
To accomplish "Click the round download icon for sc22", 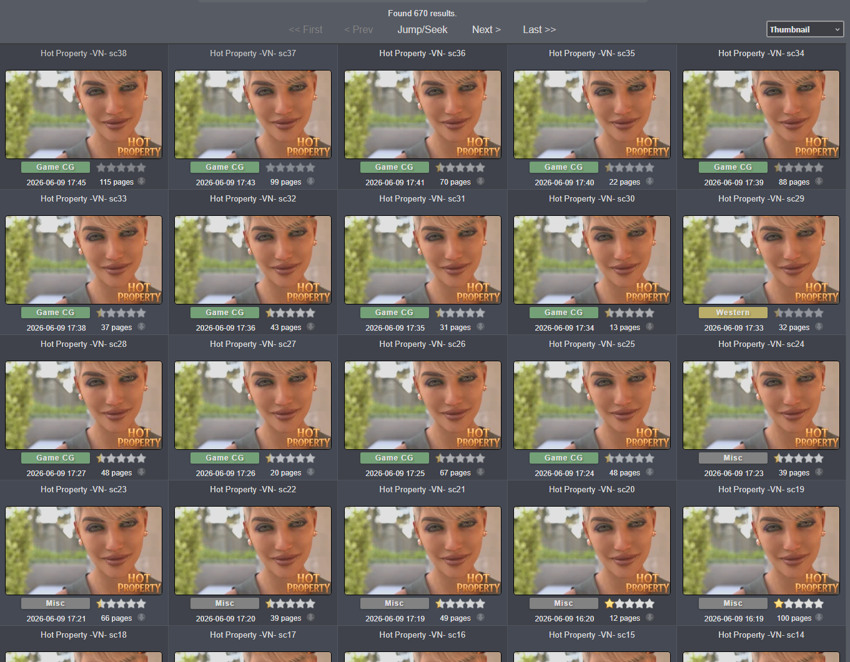I will pyautogui.click(x=311, y=618).
